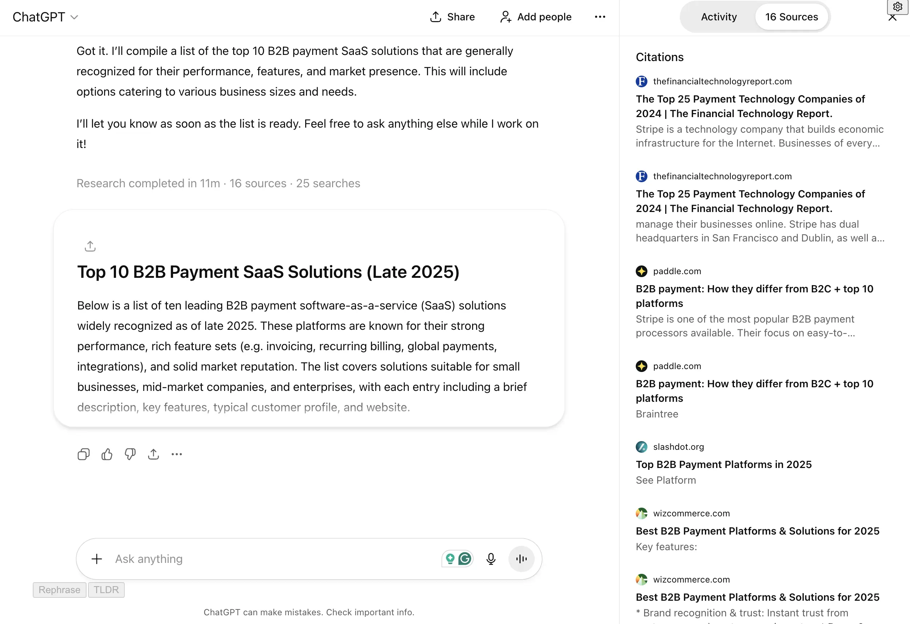This screenshot has width=910, height=624.
Task: Click the thumbs down icon
Action: [x=130, y=454]
